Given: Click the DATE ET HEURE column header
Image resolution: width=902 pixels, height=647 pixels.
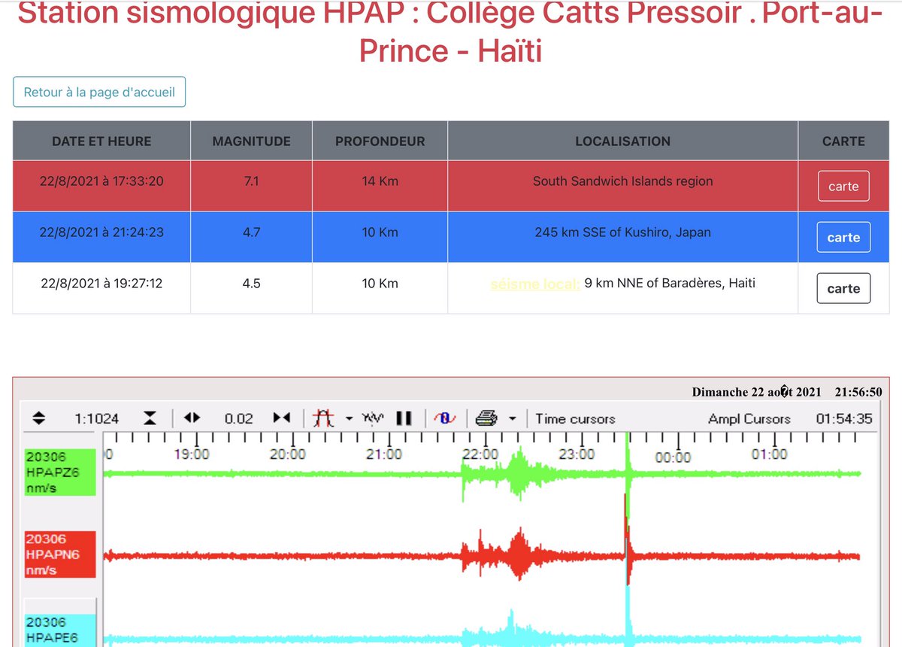Looking at the screenshot, I should click(x=101, y=141).
